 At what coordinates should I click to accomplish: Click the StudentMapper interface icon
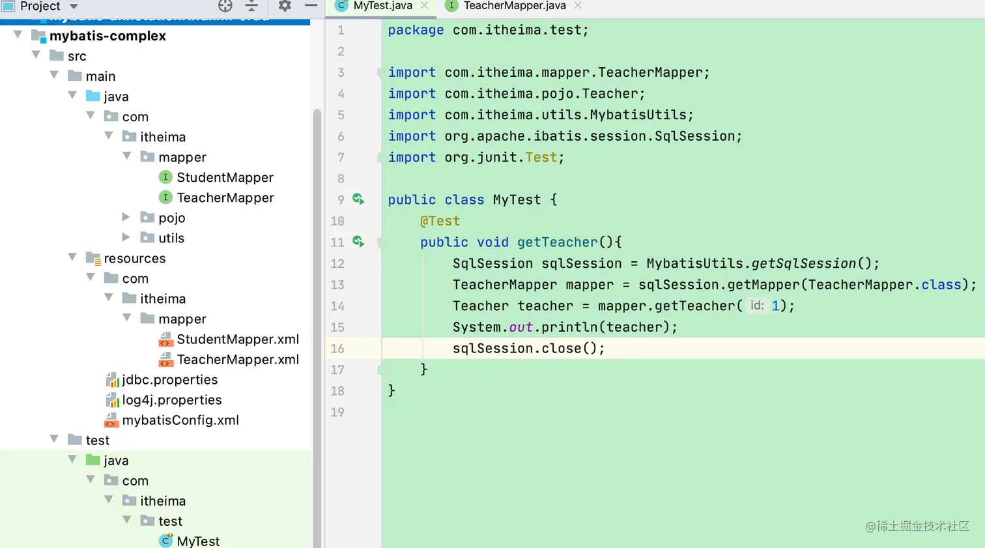(165, 177)
